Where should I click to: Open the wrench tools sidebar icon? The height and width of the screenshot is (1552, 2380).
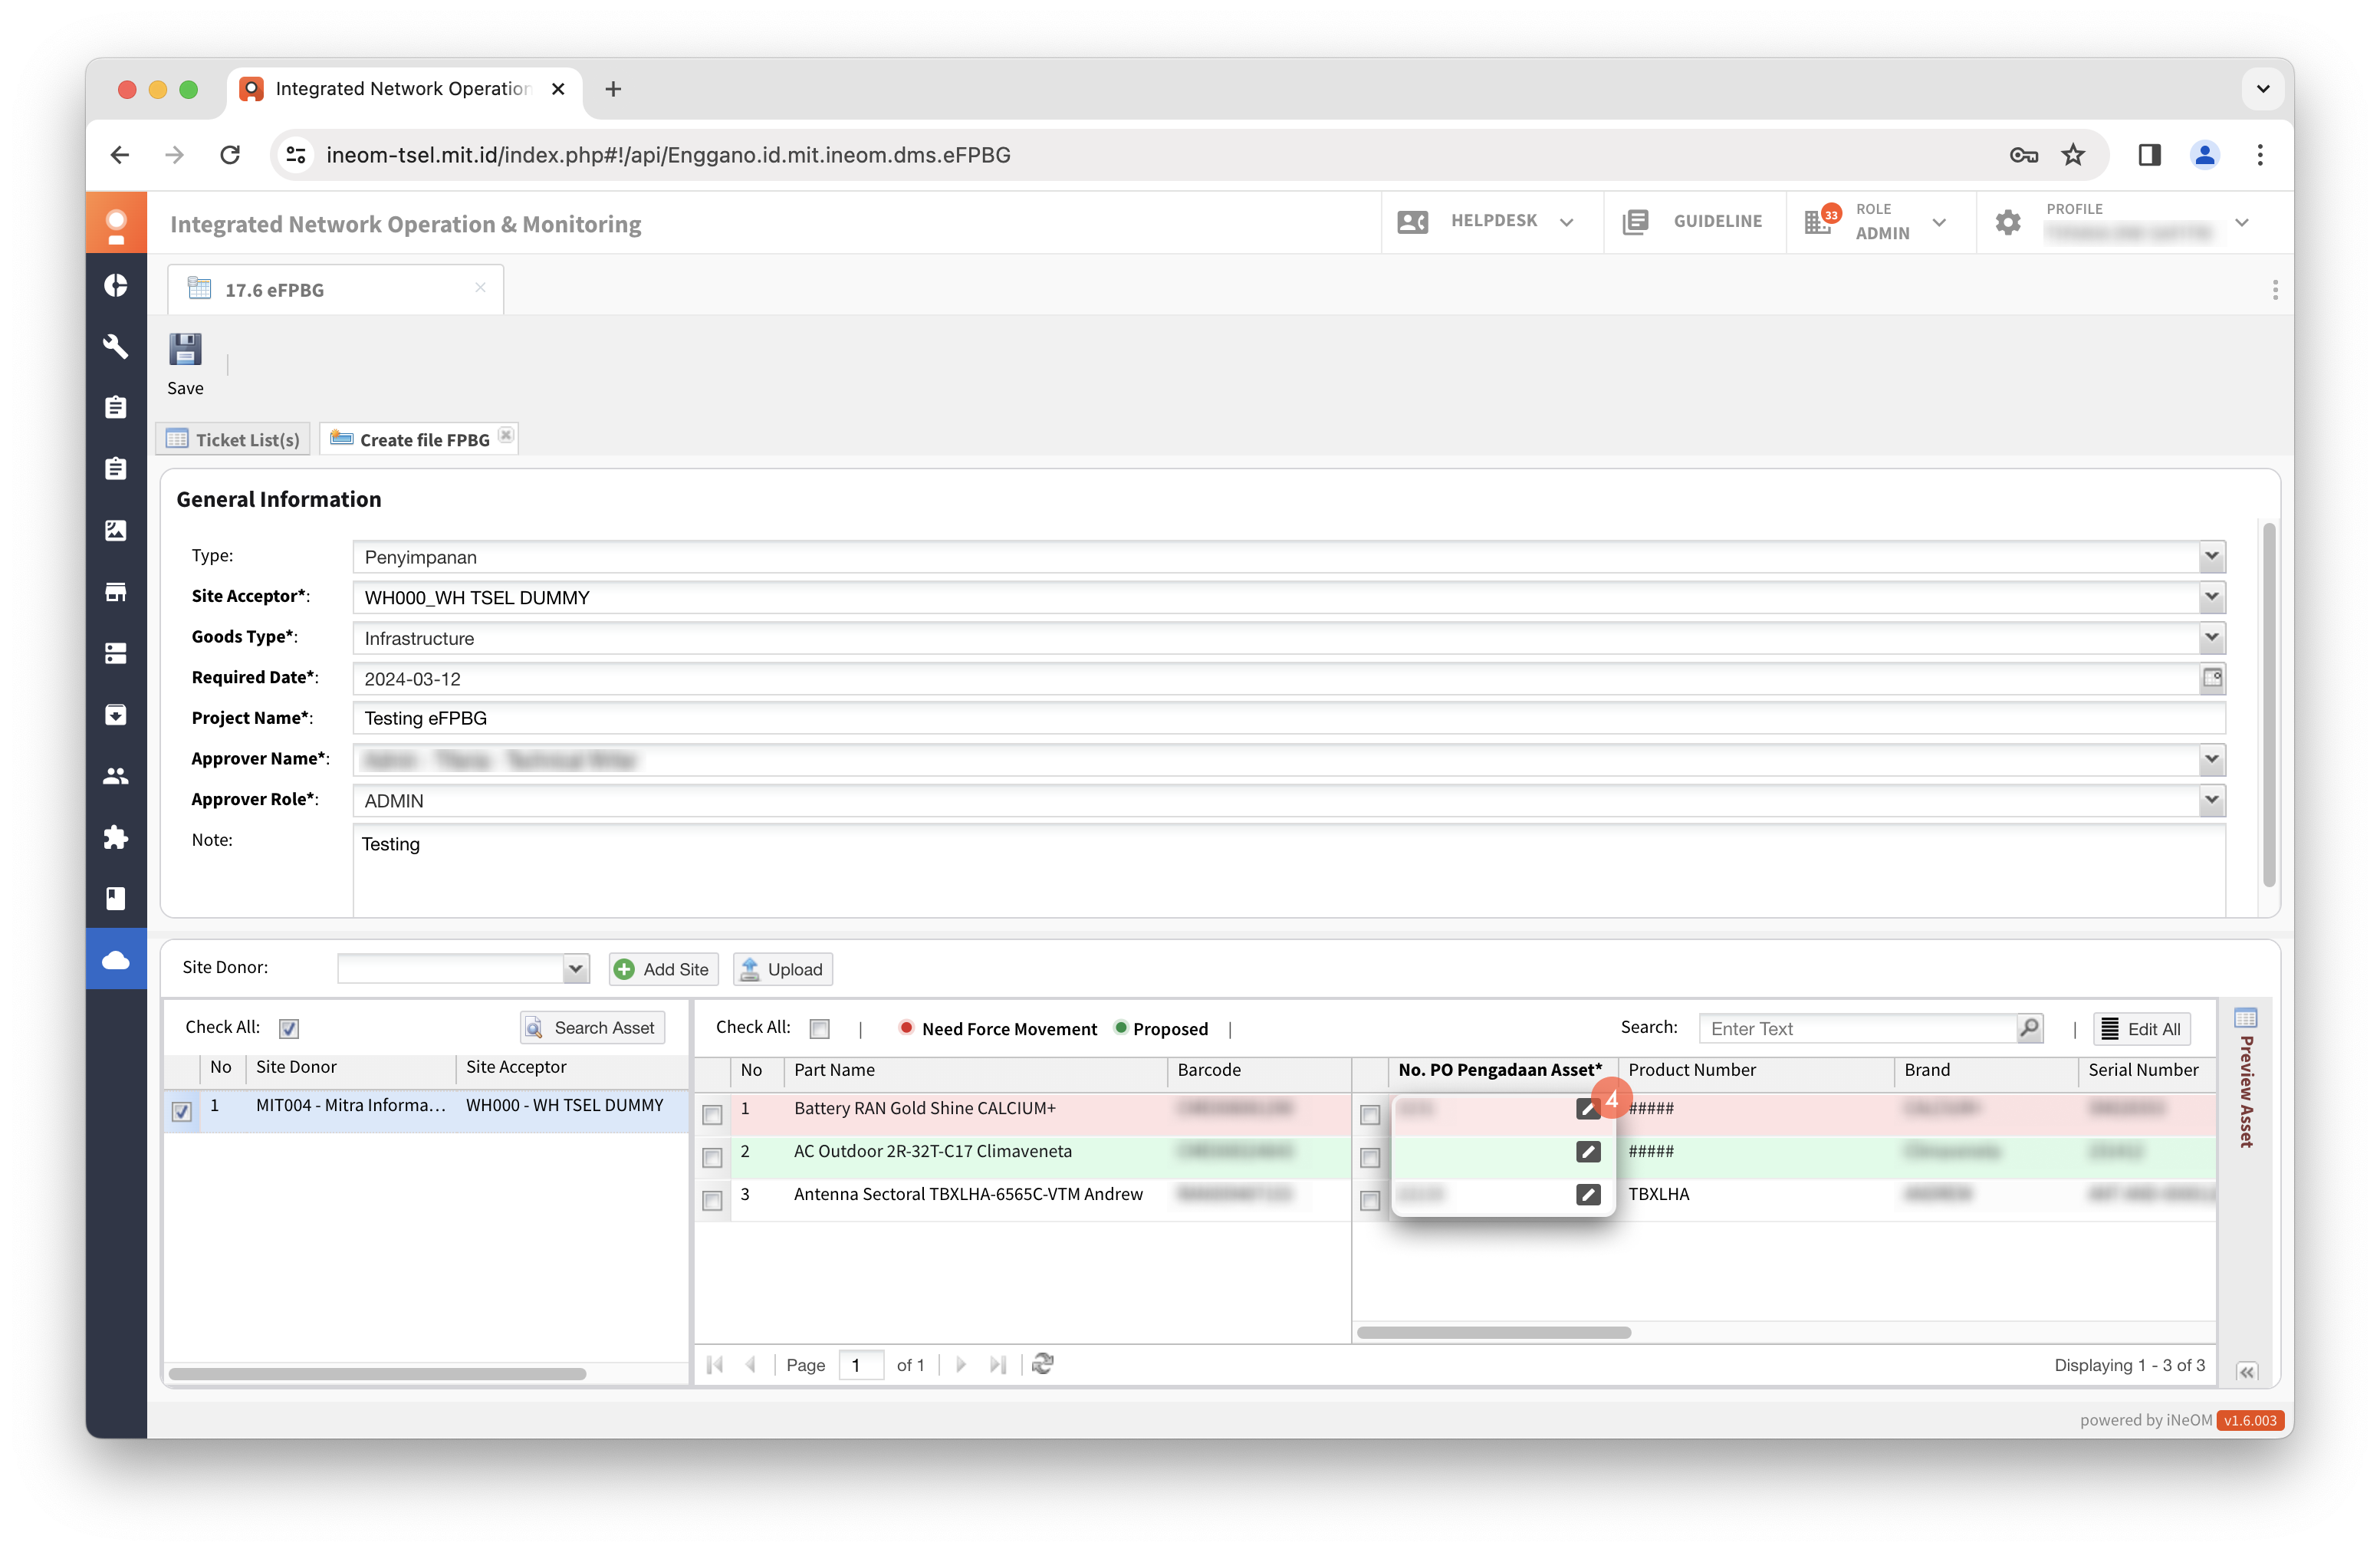116,346
